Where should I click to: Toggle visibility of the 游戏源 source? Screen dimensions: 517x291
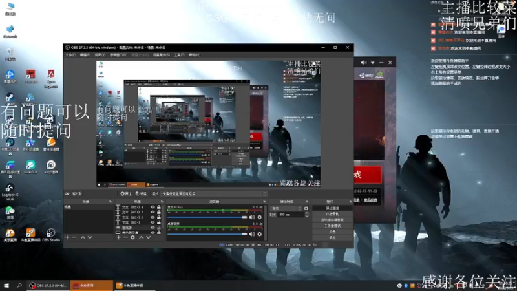pyautogui.click(x=153, y=228)
